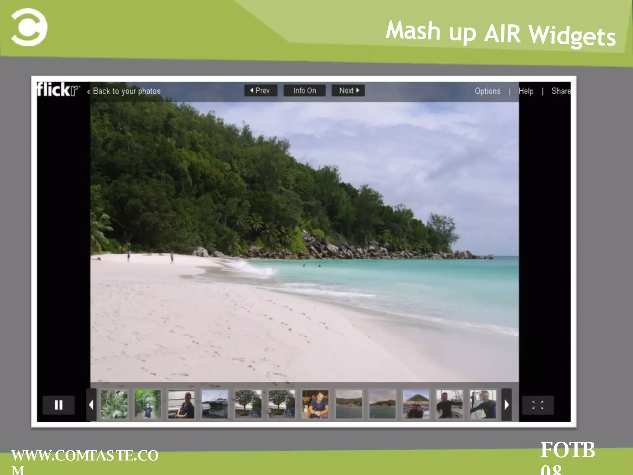Click Back to your photos link
Image resolution: width=633 pixels, height=475 pixels.
click(124, 91)
